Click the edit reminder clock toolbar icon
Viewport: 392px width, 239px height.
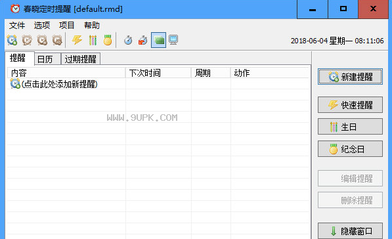click(27, 40)
